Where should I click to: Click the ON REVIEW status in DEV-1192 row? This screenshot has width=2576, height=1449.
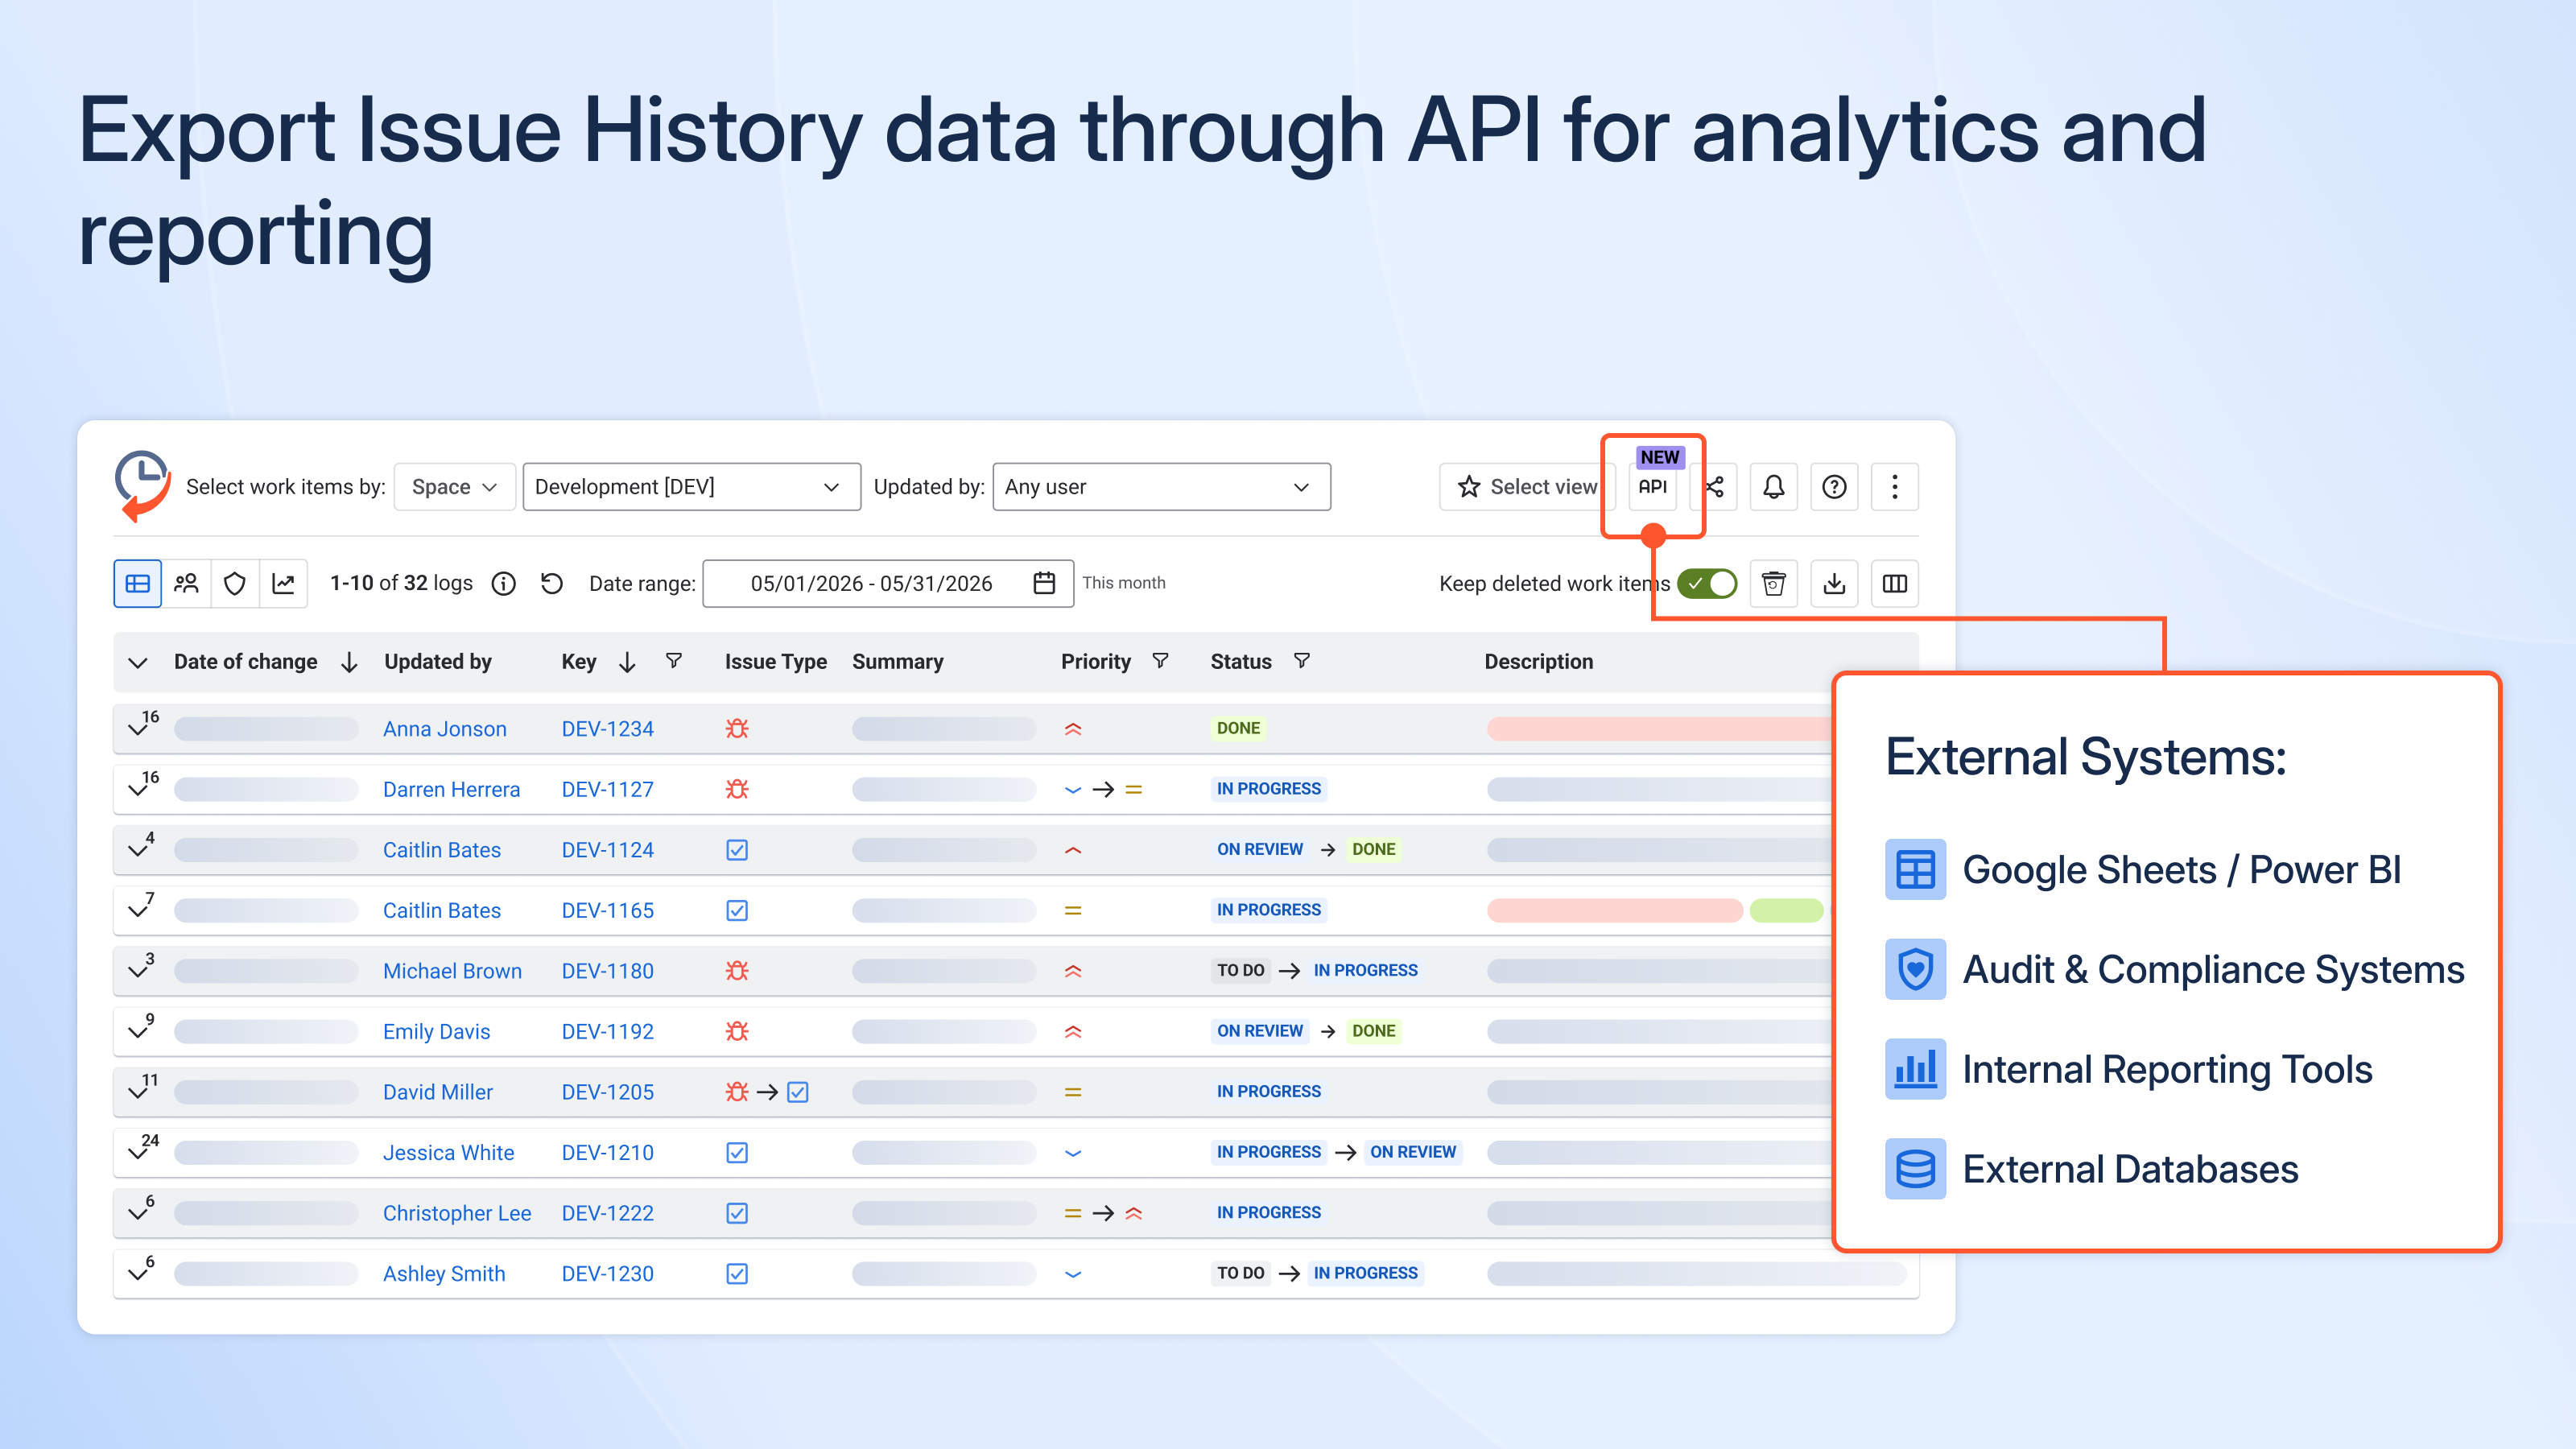coord(1259,1030)
